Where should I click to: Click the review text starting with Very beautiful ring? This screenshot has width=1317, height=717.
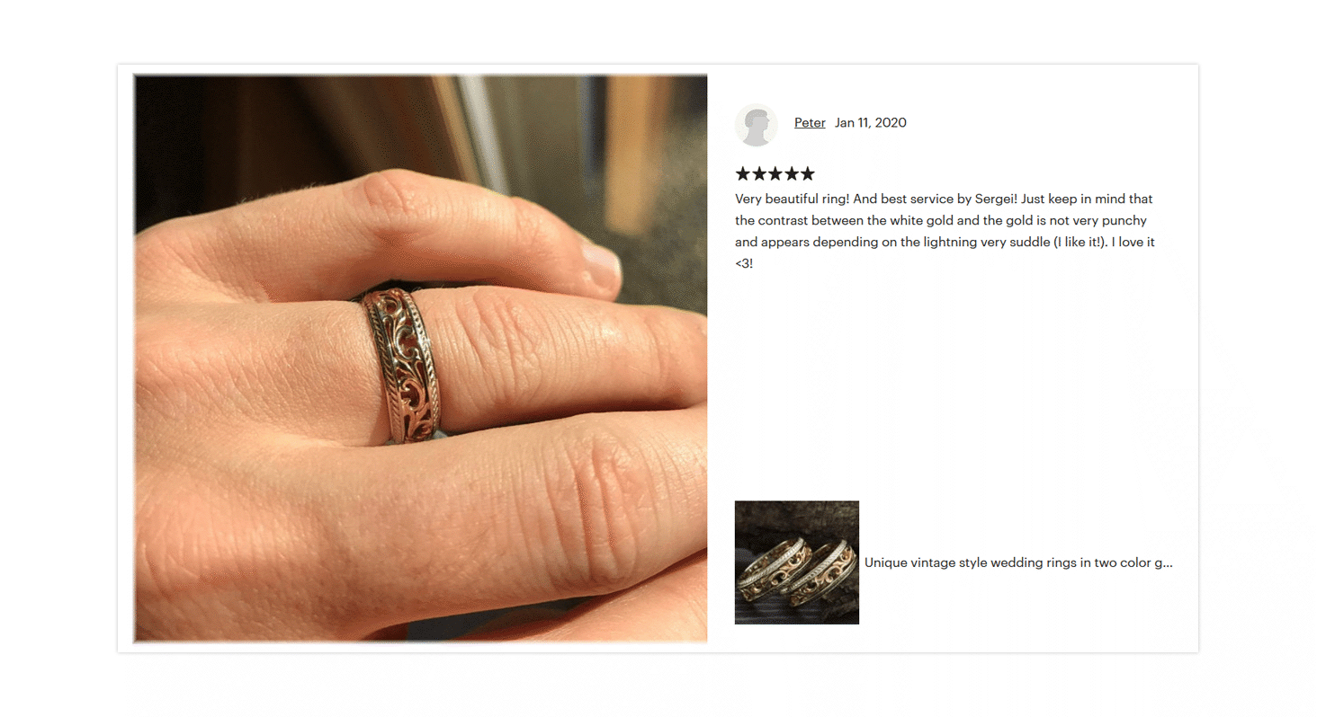945,231
